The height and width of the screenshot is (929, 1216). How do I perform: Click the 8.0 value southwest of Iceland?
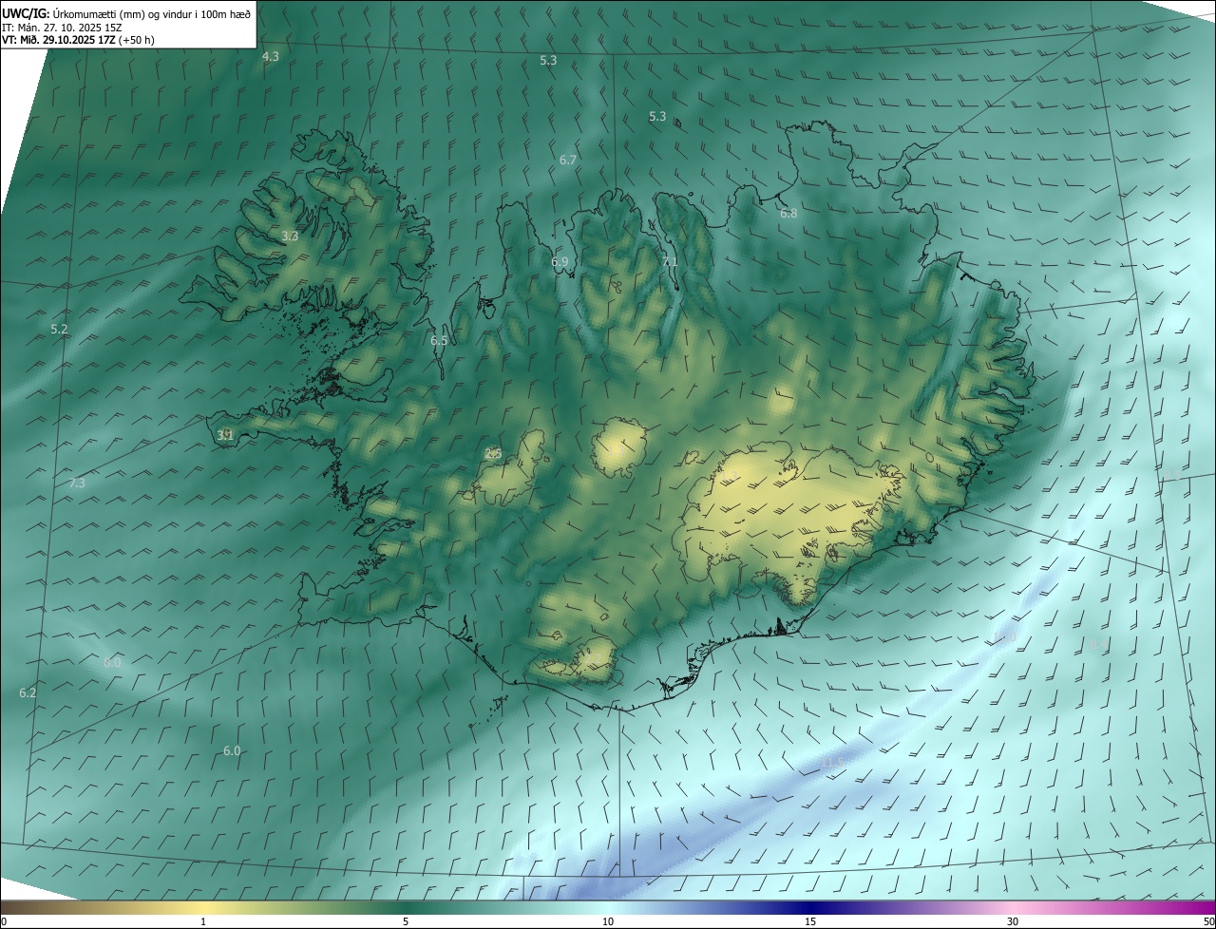pyautogui.click(x=112, y=663)
